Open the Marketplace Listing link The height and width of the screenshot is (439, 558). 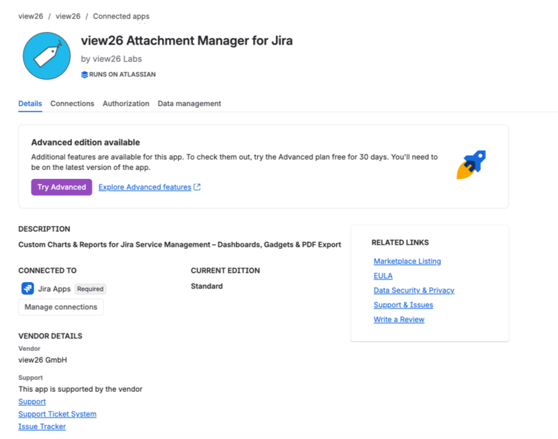pyautogui.click(x=407, y=261)
